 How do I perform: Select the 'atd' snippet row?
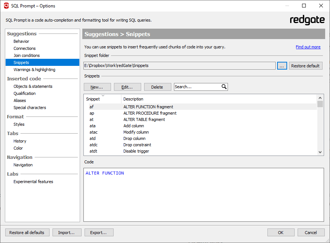coord(200,138)
